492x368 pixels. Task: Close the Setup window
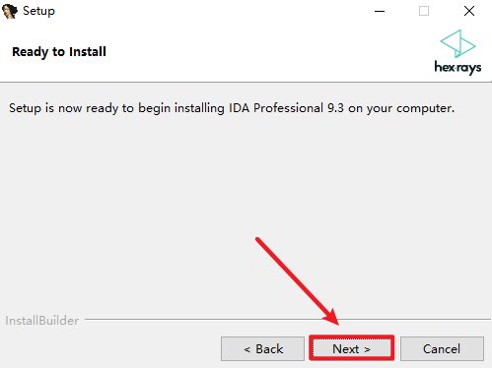[469, 11]
